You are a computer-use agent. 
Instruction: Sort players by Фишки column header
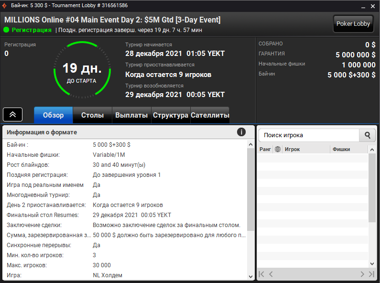(x=348, y=149)
